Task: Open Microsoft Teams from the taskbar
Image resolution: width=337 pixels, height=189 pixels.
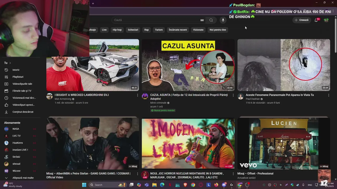Action: click(147, 185)
